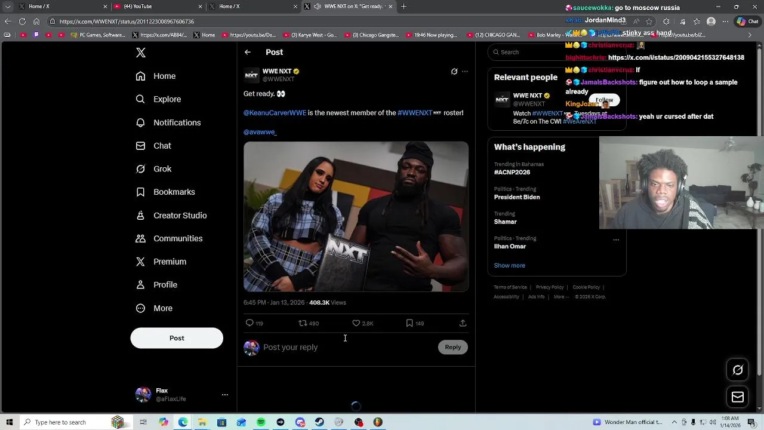Click the floating Grok button
This screenshot has width=764, height=430.
pyautogui.click(x=738, y=370)
